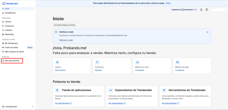The image size is (228, 110).
Task: Click the Herramientas de Tiendanube heading
Action: [187, 90]
